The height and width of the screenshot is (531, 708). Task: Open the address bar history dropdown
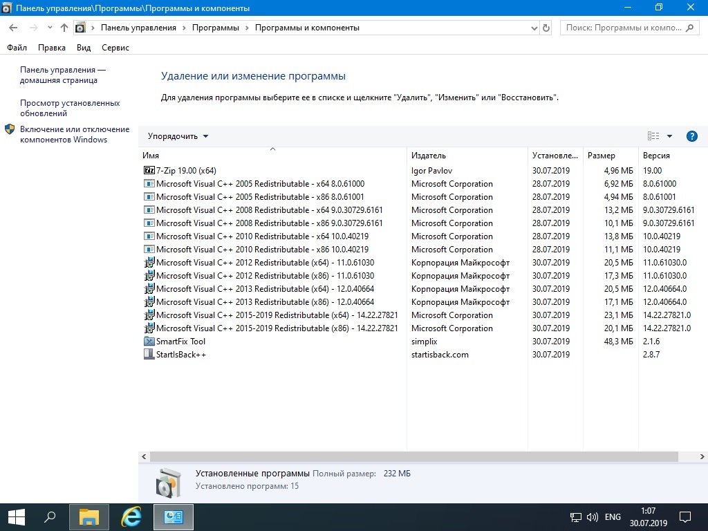pyautogui.click(x=533, y=28)
